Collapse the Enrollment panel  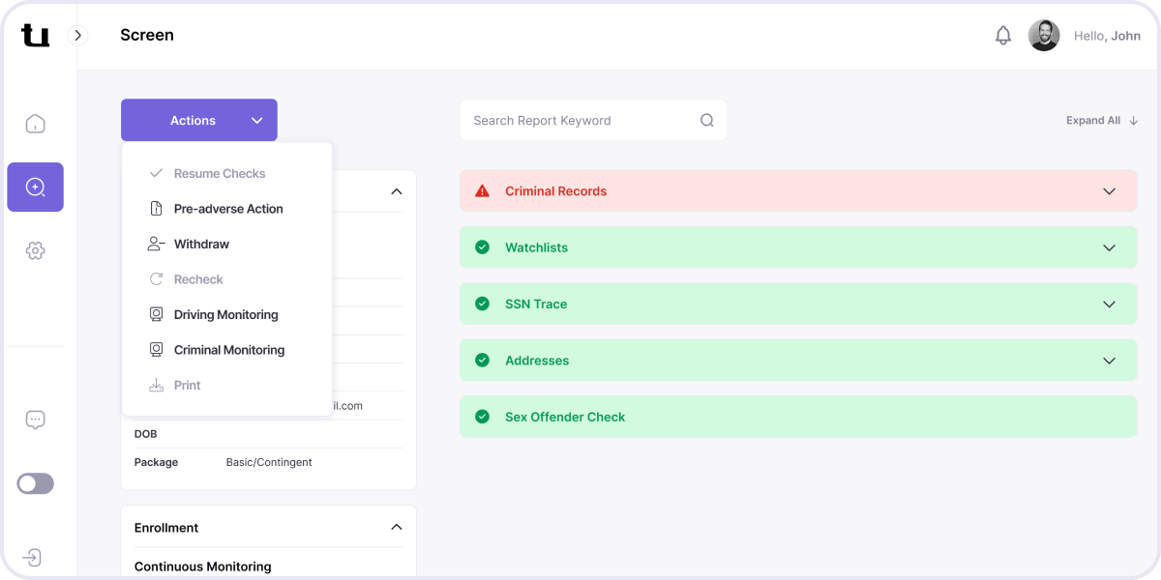click(396, 527)
